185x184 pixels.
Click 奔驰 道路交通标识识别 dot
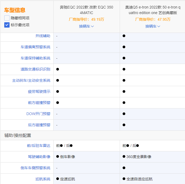tap(58, 69)
